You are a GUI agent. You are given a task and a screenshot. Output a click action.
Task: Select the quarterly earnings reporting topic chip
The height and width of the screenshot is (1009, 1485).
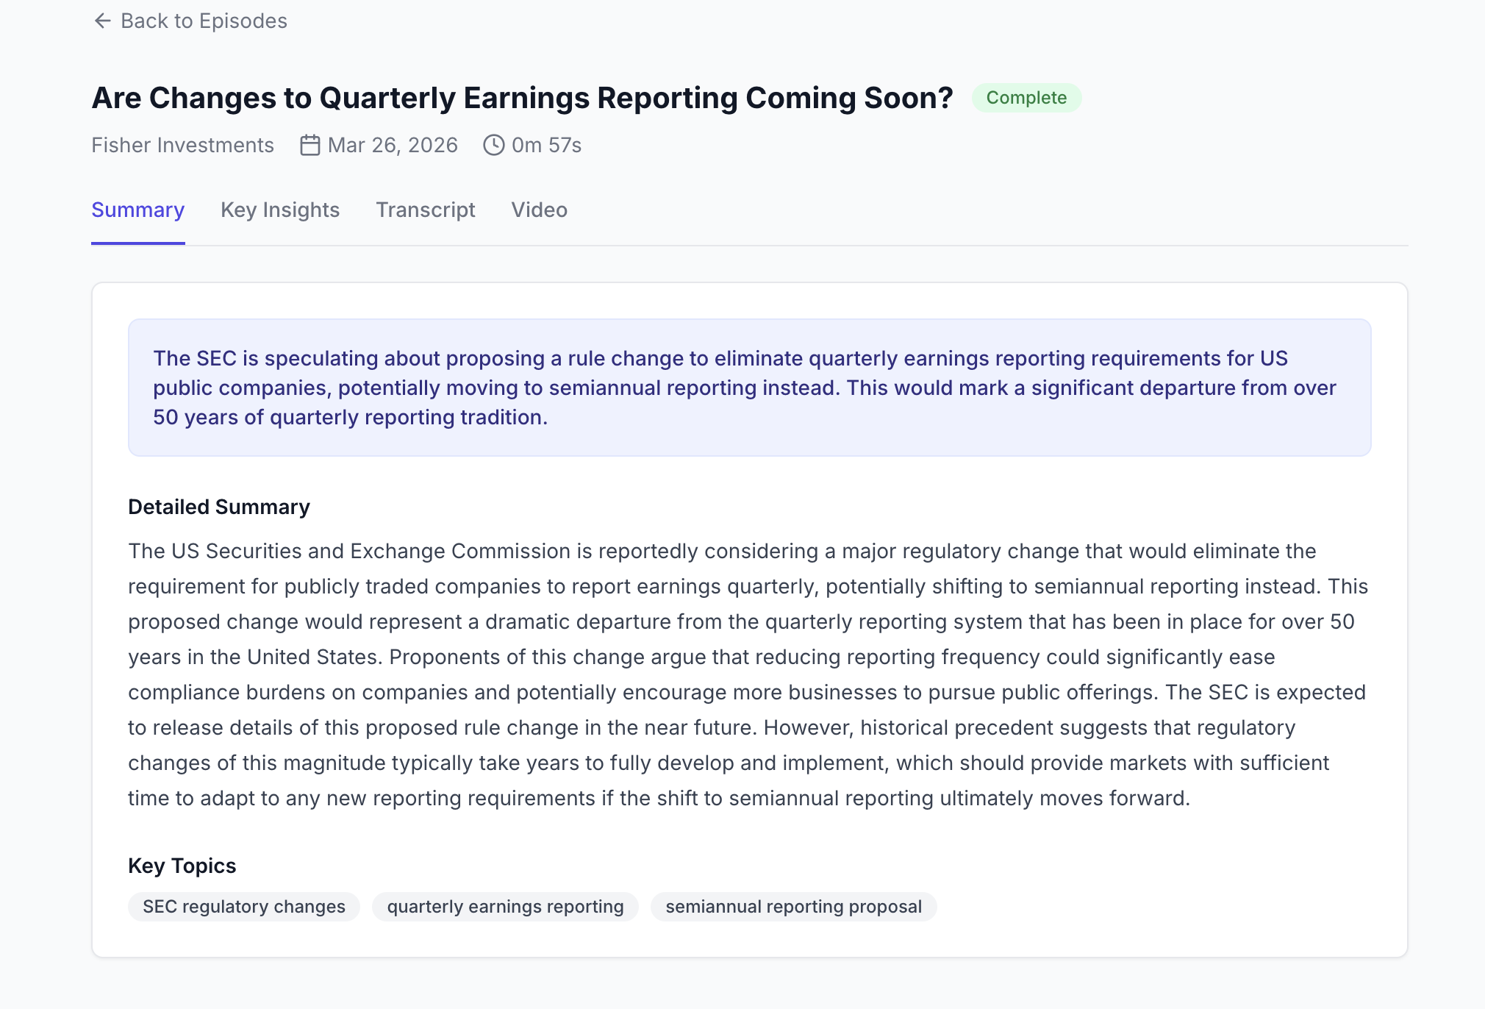tap(505, 907)
